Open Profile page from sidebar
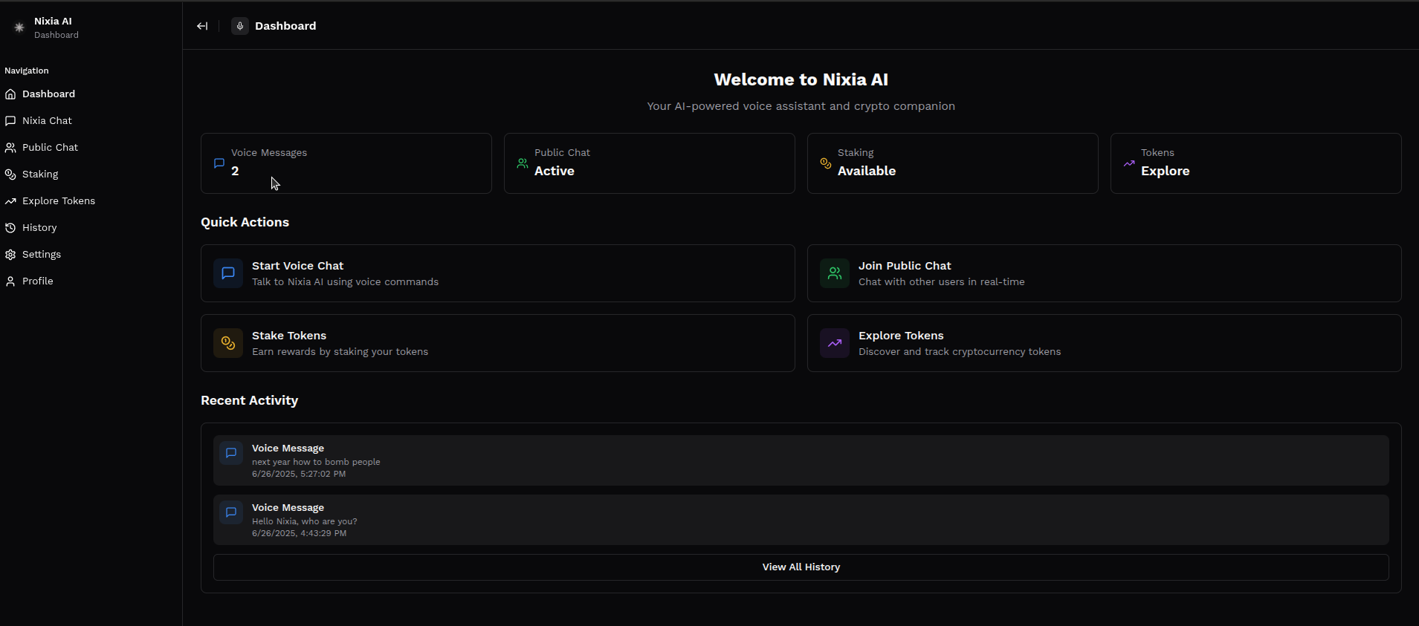 (37, 281)
